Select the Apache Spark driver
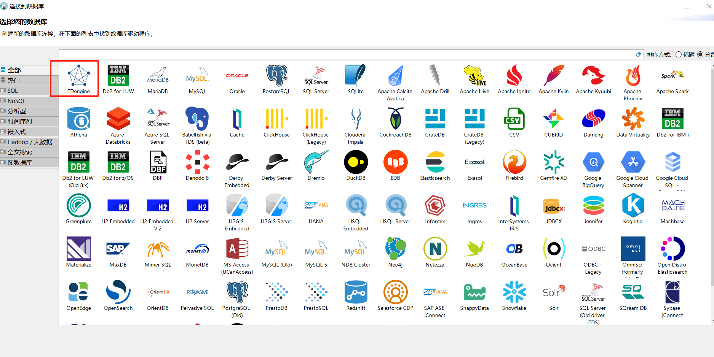714x357 pixels. (672, 79)
